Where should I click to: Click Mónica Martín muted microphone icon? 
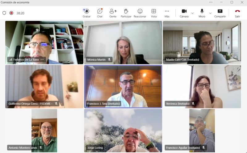pyautogui.click(x=109, y=60)
